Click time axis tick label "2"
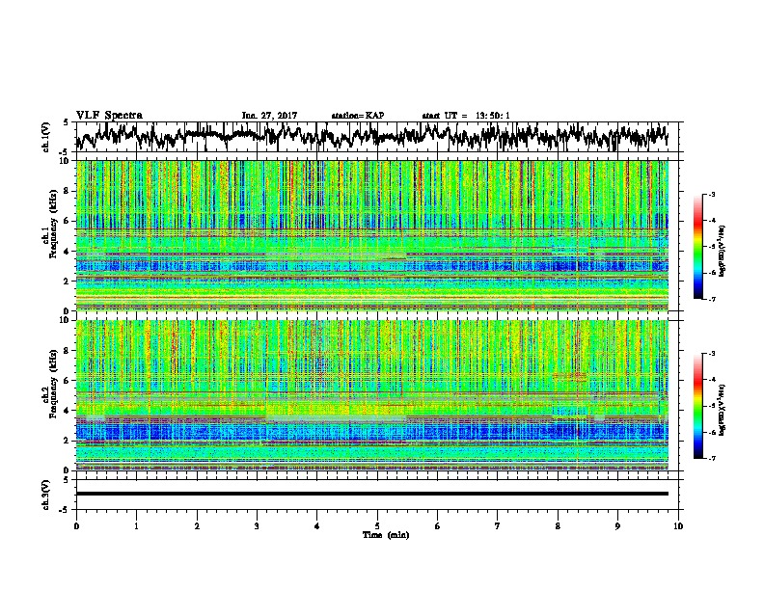Viewport: 764px width, 590px height. (197, 526)
